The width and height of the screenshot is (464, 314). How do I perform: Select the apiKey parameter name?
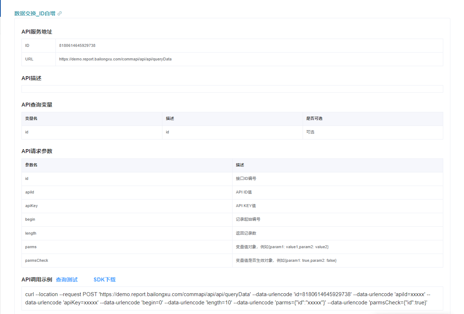coord(31,206)
